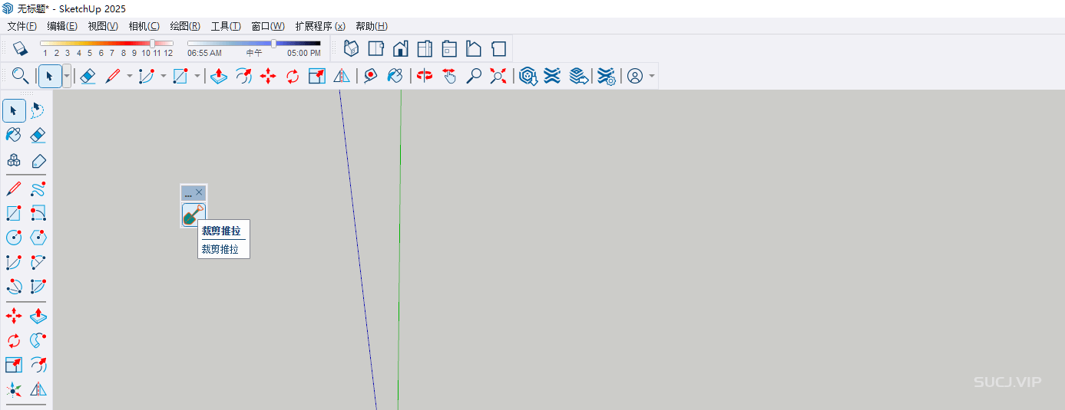
Task: Close the floating 裁剪推拉 toolbar
Action: [199, 192]
